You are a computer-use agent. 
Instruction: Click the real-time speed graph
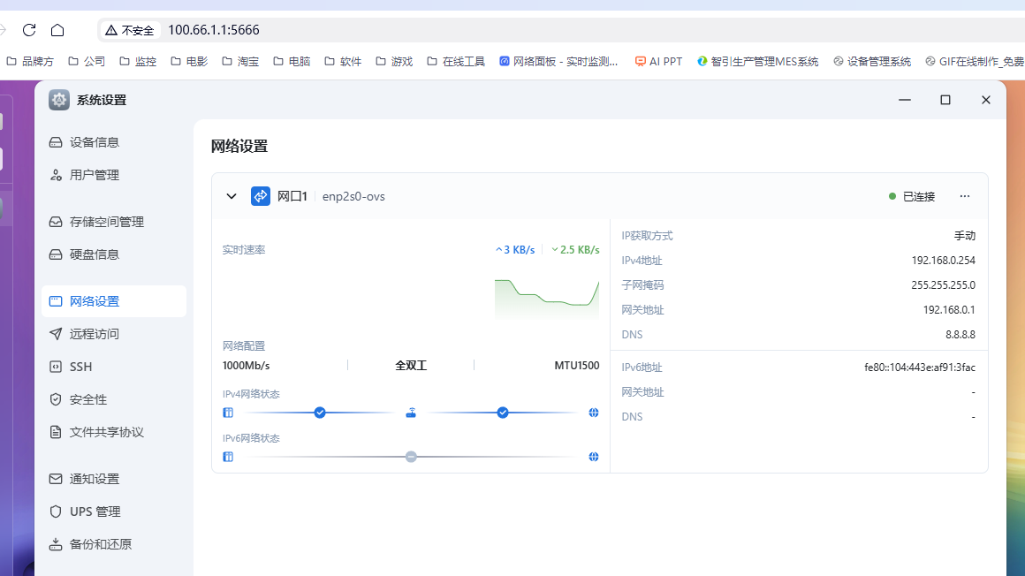tap(546, 298)
